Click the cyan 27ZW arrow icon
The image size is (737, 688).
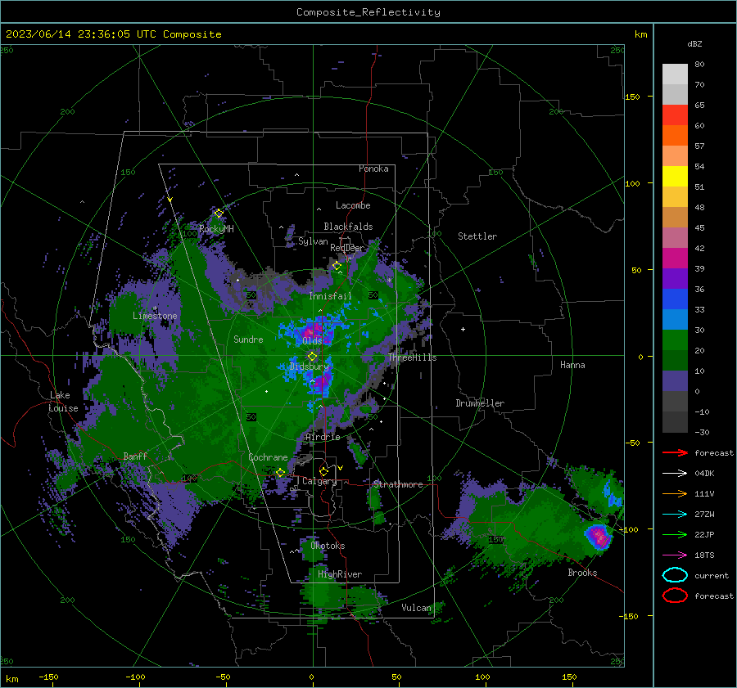pos(675,515)
